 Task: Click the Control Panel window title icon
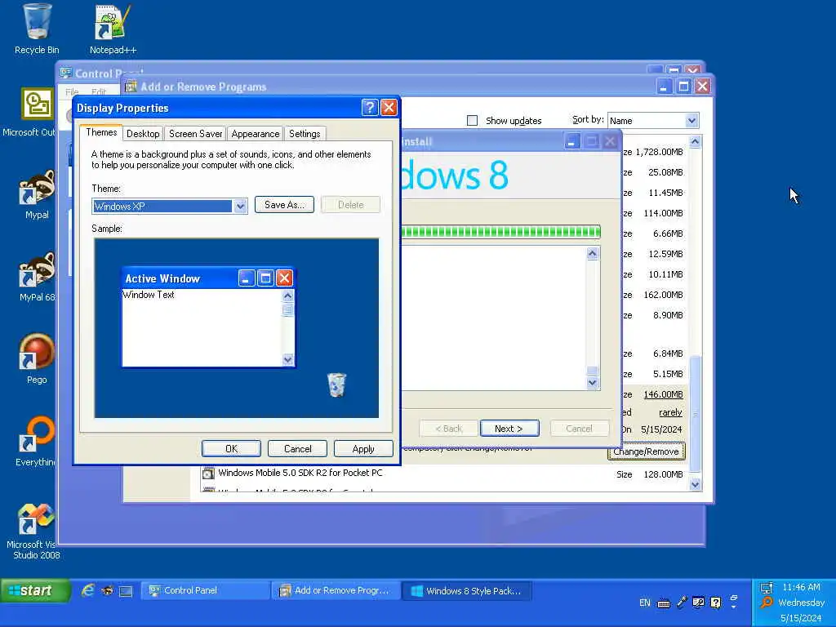[x=66, y=73]
